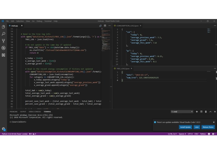Dismiss the update notification
The height and width of the screenshot is (154, 217).
[x=214, y=122]
